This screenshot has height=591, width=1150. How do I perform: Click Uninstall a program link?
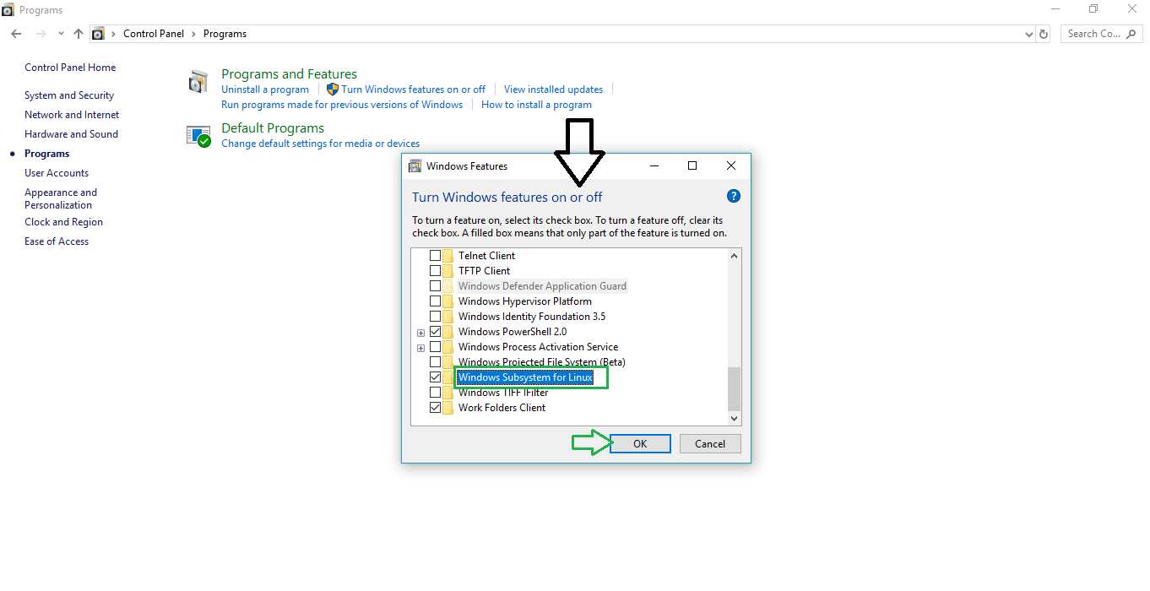(x=265, y=89)
